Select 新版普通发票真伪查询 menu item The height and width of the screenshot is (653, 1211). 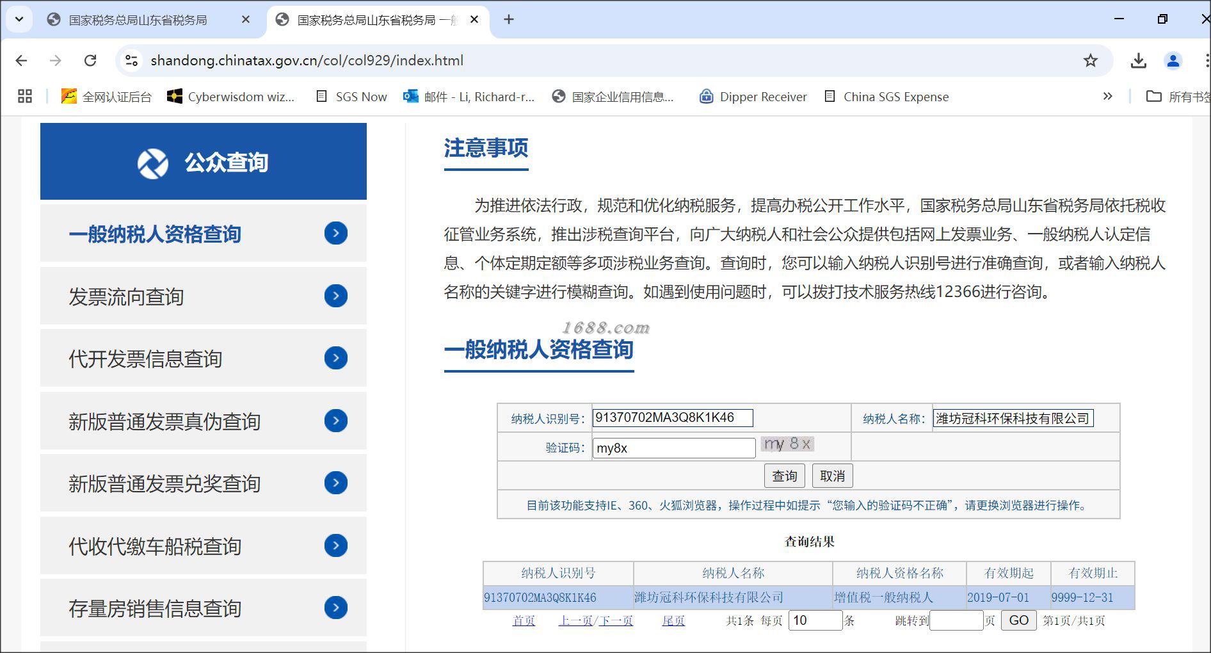[x=204, y=421]
